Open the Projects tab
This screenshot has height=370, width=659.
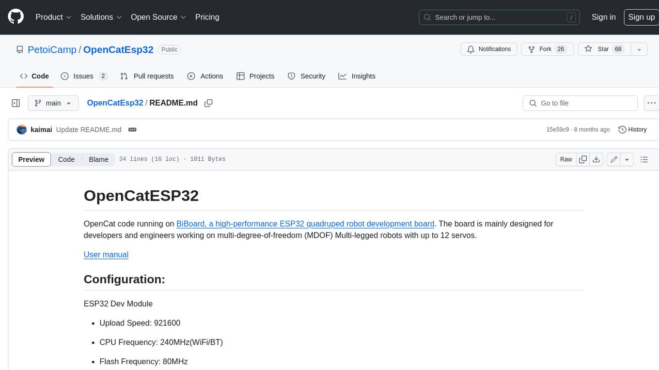pos(255,76)
